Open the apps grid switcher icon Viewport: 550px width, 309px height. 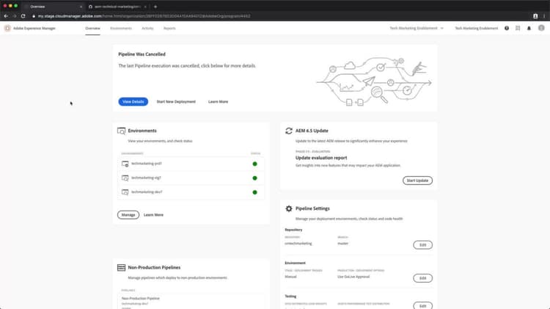[518, 28]
